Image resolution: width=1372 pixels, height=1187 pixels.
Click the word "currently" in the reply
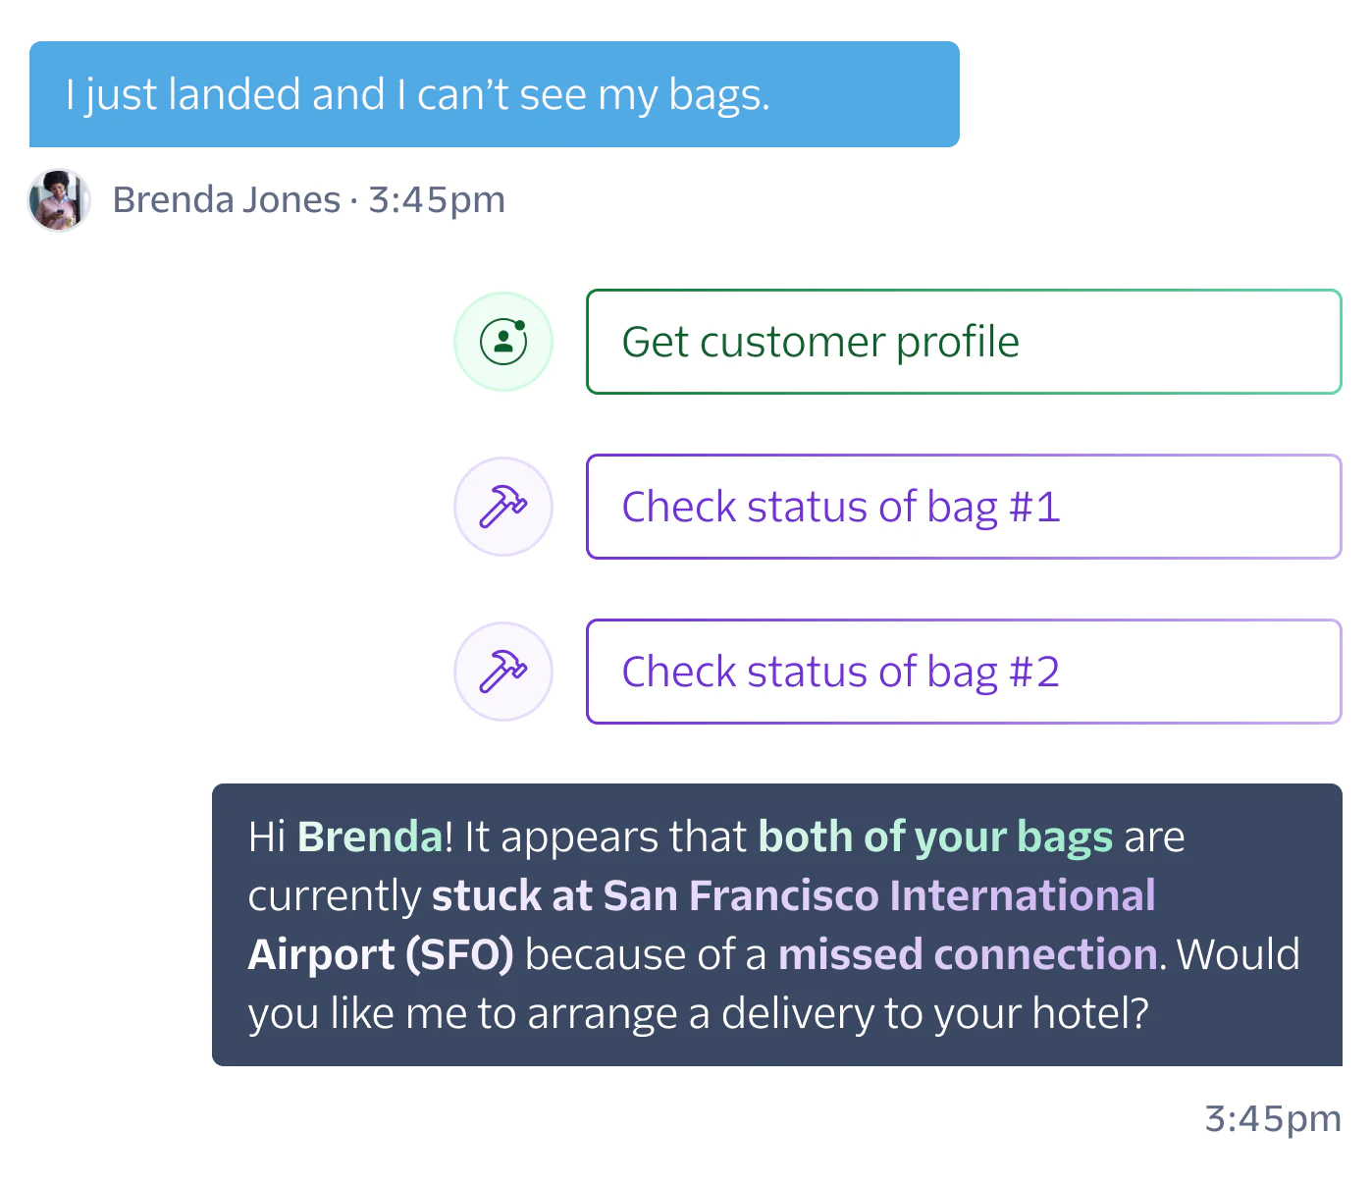tap(334, 896)
